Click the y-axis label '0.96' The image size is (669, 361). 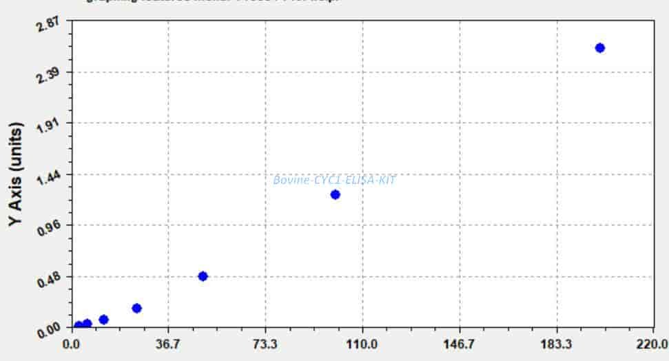click(x=48, y=229)
